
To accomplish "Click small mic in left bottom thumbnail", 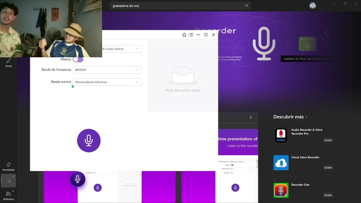I will tap(98, 188).
